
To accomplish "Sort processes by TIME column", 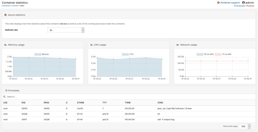I will click(x=128, y=103).
